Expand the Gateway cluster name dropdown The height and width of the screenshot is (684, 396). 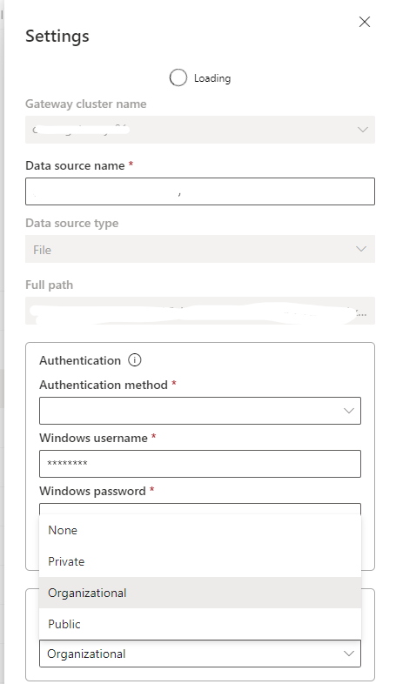(200, 130)
